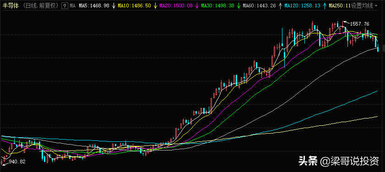Click the white MA5 down arrow
Image resolution: width=385 pixels, height=172 pixels.
pyautogui.click(x=114, y=5)
